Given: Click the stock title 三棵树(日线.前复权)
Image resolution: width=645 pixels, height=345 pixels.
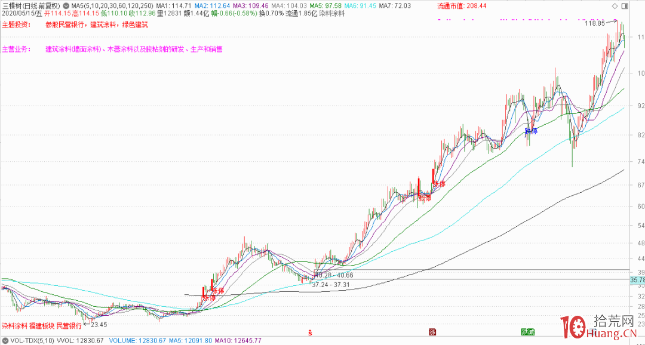Looking at the screenshot, I should click(x=32, y=6).
